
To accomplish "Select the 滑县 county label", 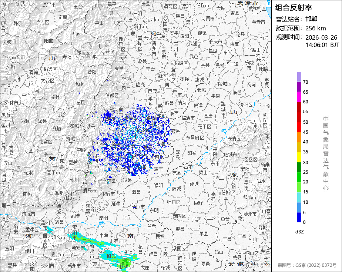I will (x=136, y=192).
